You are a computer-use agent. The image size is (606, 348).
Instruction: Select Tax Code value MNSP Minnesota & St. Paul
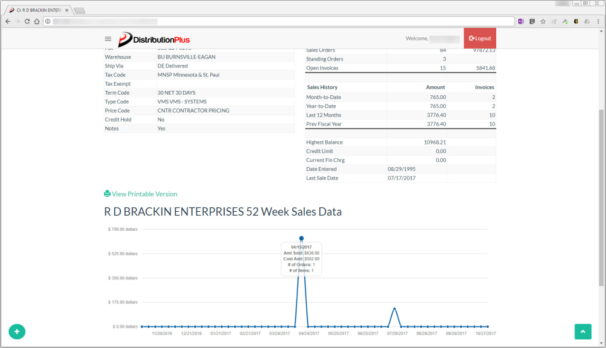click(188, 75)
